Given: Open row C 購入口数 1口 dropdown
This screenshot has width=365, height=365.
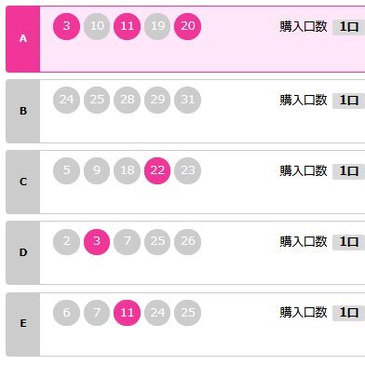Looking at the screenshot, I should pyautogui.click(x=349, y=171).
